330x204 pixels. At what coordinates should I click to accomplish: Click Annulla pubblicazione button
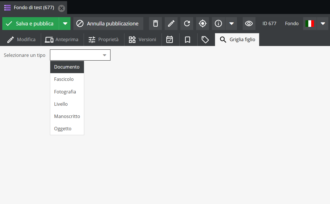tap(108, 23)
